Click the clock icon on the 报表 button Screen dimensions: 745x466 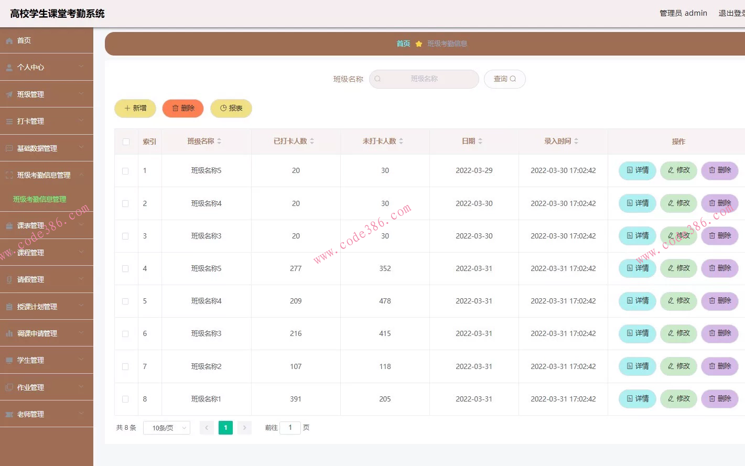(x=222, y=108)
